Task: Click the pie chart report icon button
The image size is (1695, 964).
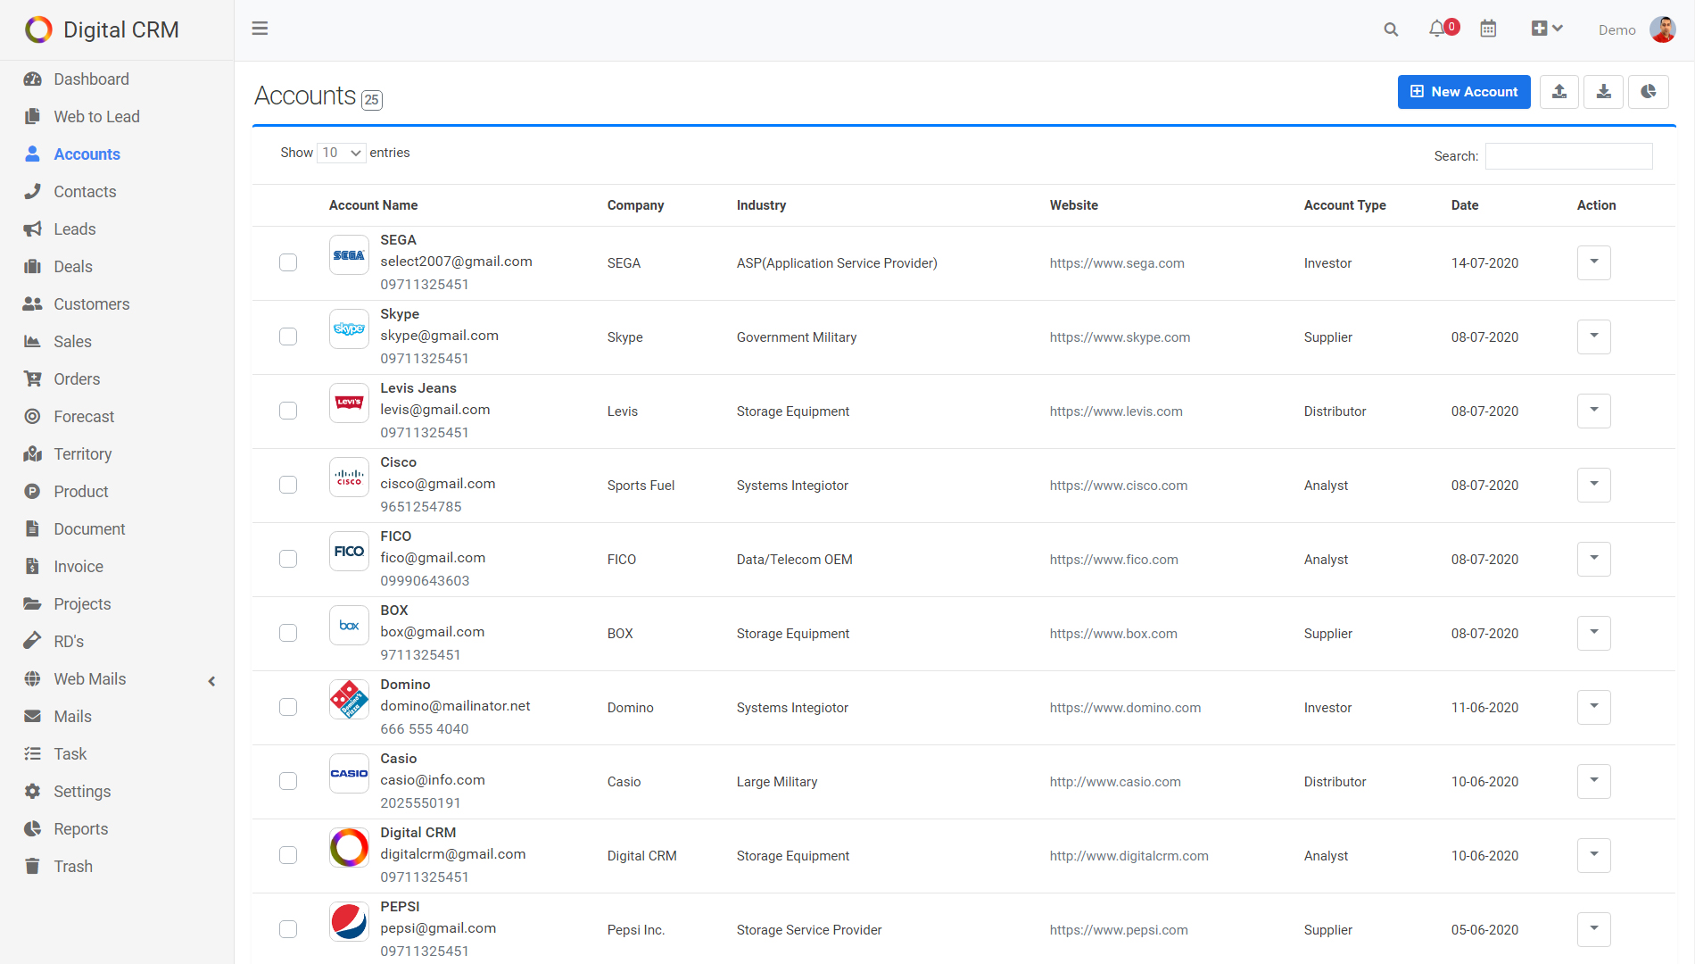Action: click(x=1649, y=92)
